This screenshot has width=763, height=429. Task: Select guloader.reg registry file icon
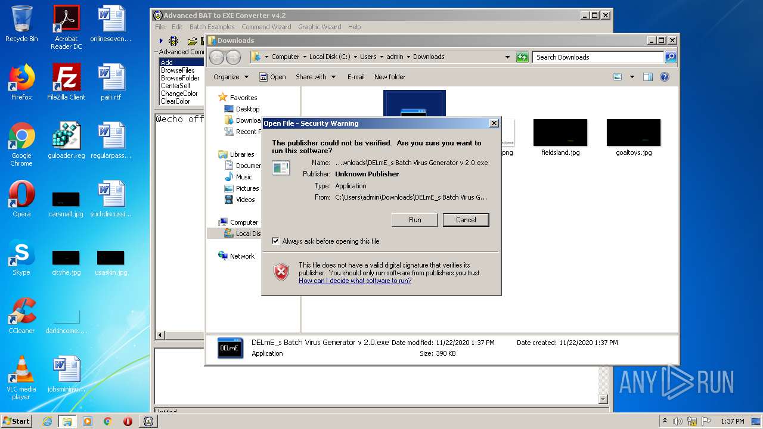click(66, 141)
